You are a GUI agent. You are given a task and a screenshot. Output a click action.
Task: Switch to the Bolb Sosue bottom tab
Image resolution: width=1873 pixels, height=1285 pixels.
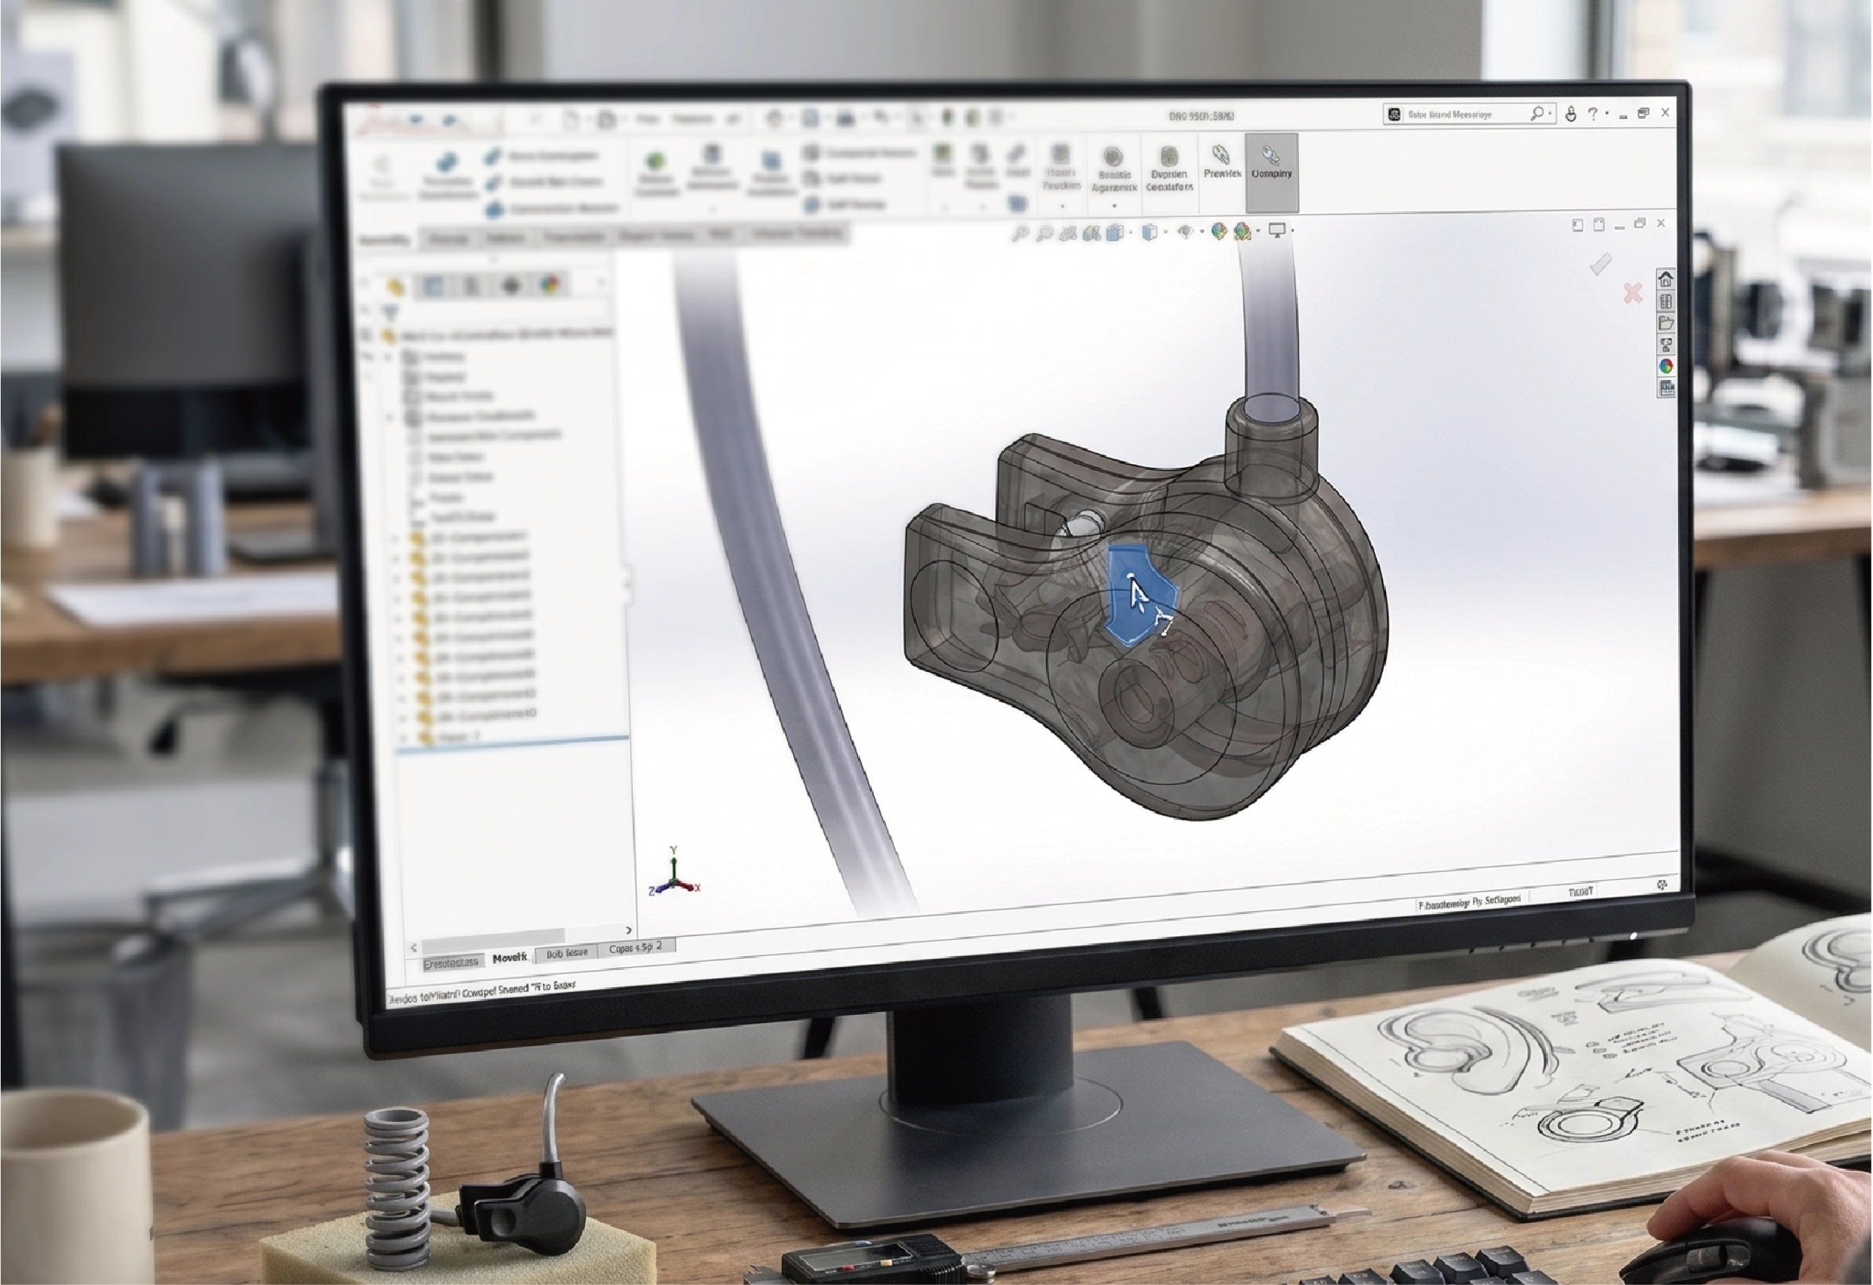pos(567,953)
